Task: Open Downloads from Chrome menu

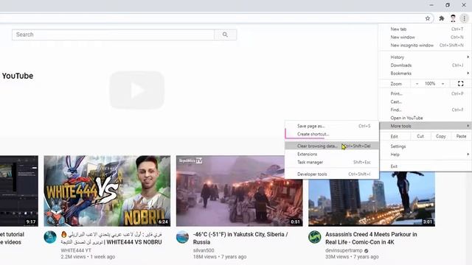Action: (x=425, y=66)
